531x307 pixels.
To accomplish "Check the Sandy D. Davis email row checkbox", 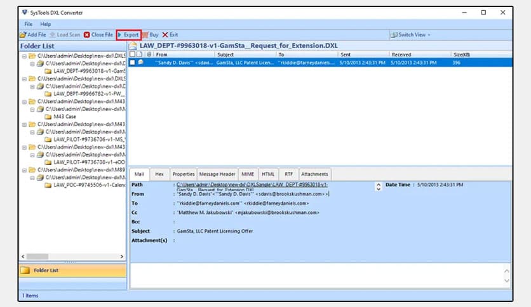I will [132, 63].
